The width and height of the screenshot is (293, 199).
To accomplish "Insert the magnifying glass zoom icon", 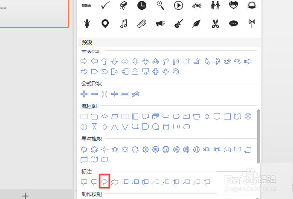I will tap(160, 6).
